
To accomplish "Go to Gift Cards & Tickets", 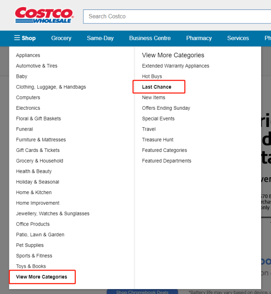I will 38,150.
